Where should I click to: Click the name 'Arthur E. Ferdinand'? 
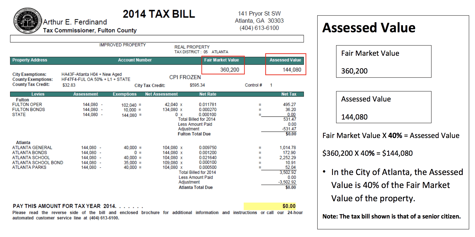tap(75, 22)
